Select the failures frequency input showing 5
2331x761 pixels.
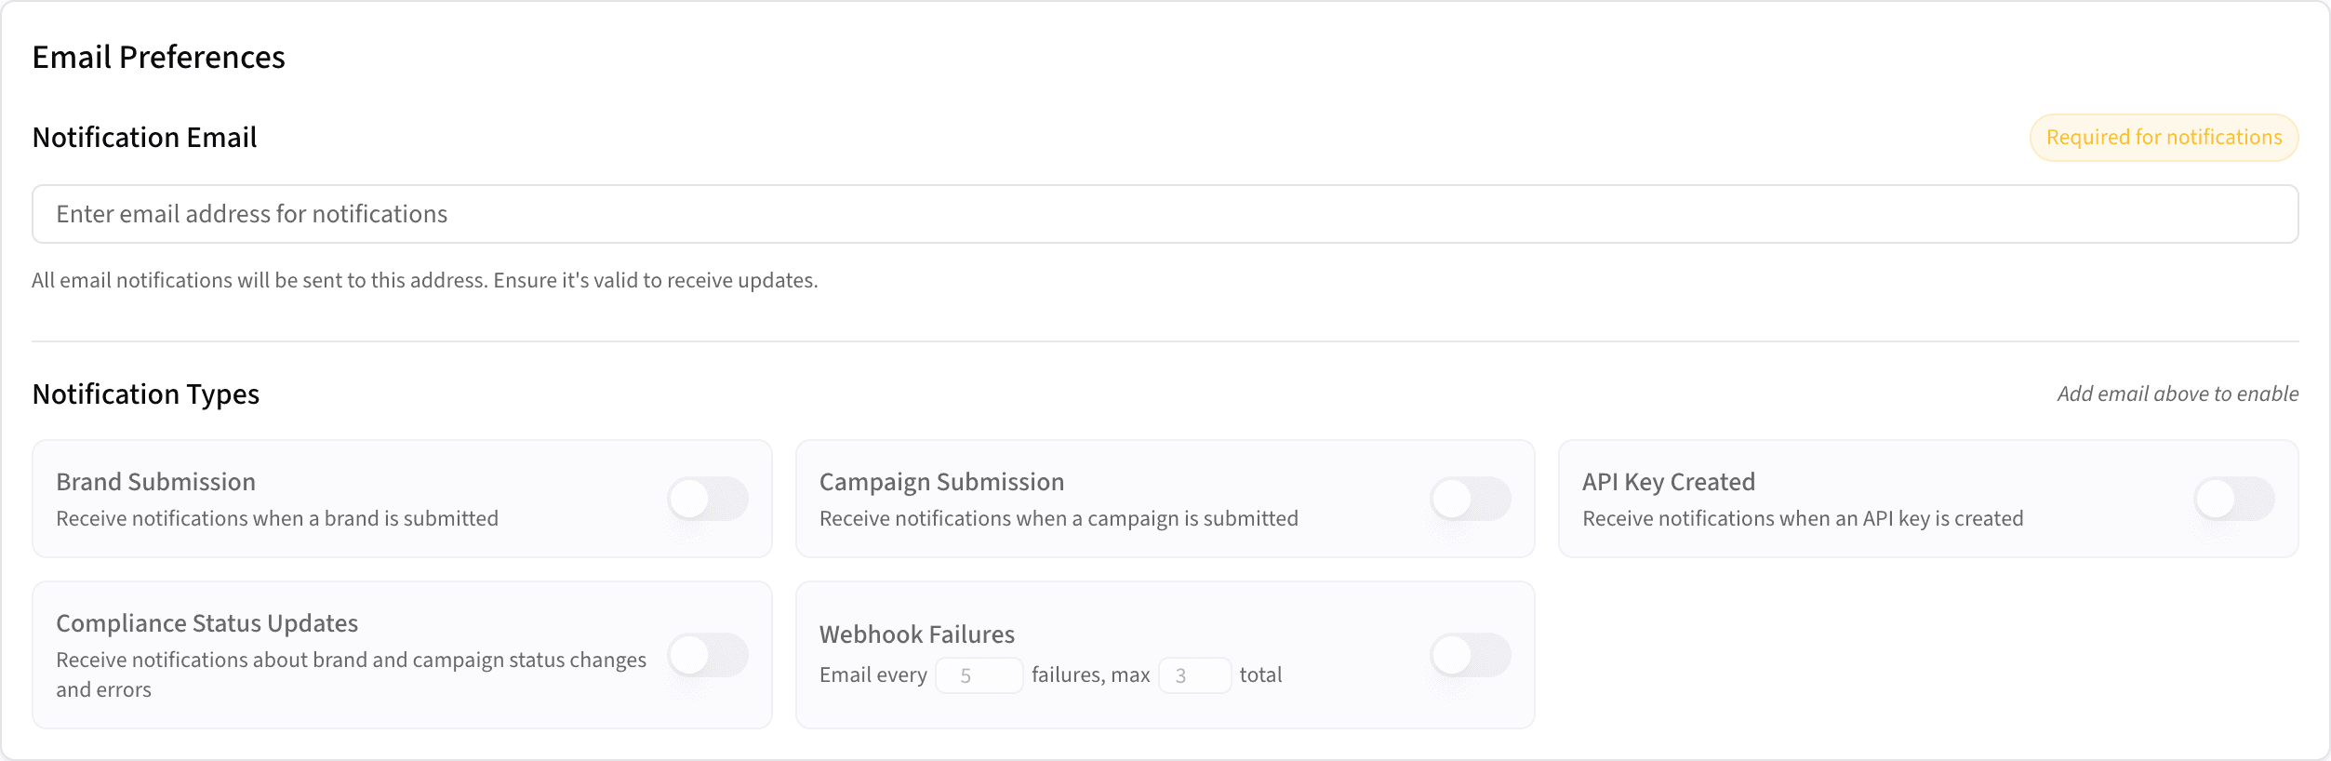980,674
